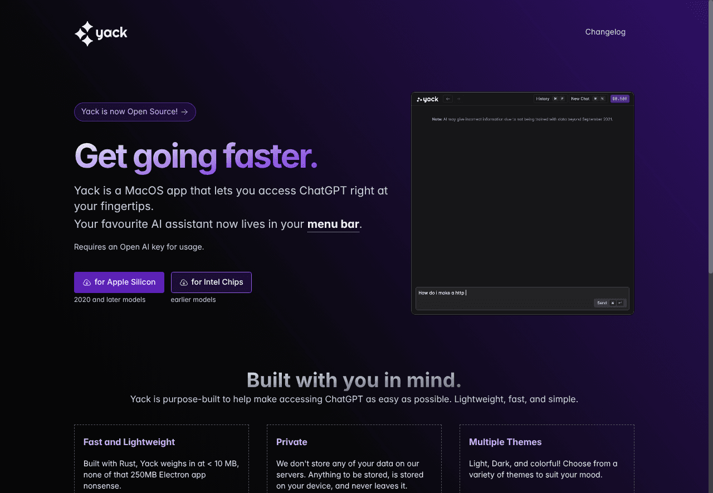Click the return key icon beside Send
The image size is (713, 493).
click(619, 303)
